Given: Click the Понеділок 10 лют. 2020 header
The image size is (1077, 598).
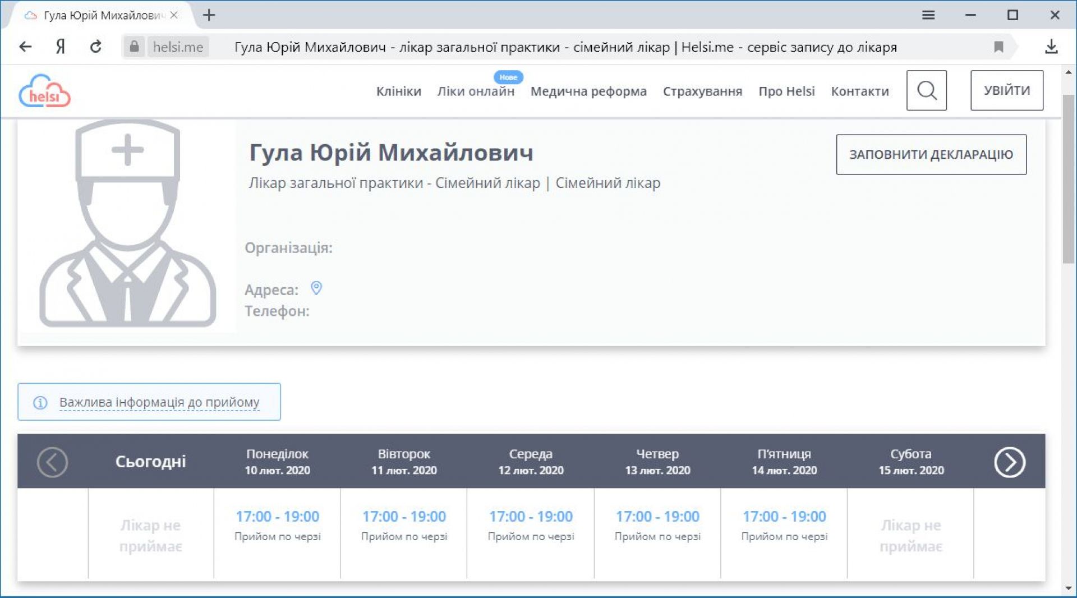Looking at the screenshot, I should coord(277,462).
